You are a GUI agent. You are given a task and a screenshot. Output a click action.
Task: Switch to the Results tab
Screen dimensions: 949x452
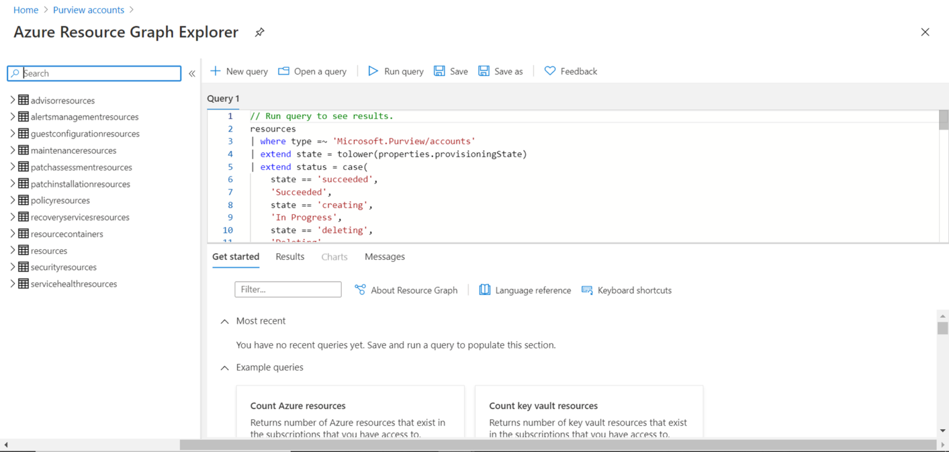click(x=290, y=256)
